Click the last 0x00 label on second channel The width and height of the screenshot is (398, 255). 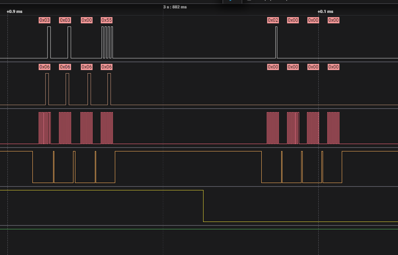[333, 67]
